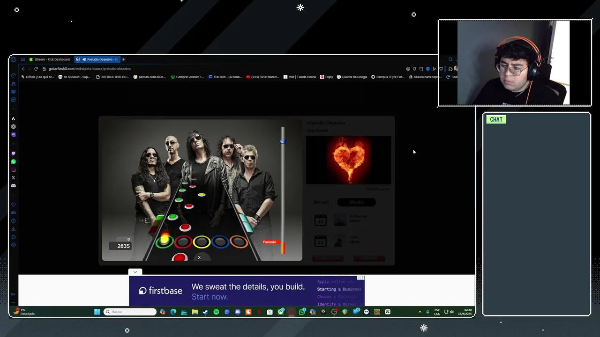Click the Record tab in song panel
Image resolution: width=600 pixels, height=337 pixels.
click(321, 202)
